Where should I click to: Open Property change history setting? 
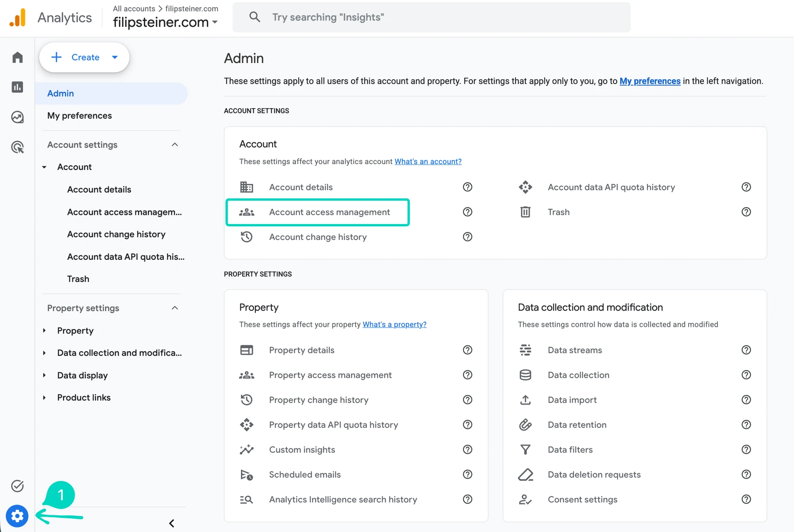click(x=318, y=400)
